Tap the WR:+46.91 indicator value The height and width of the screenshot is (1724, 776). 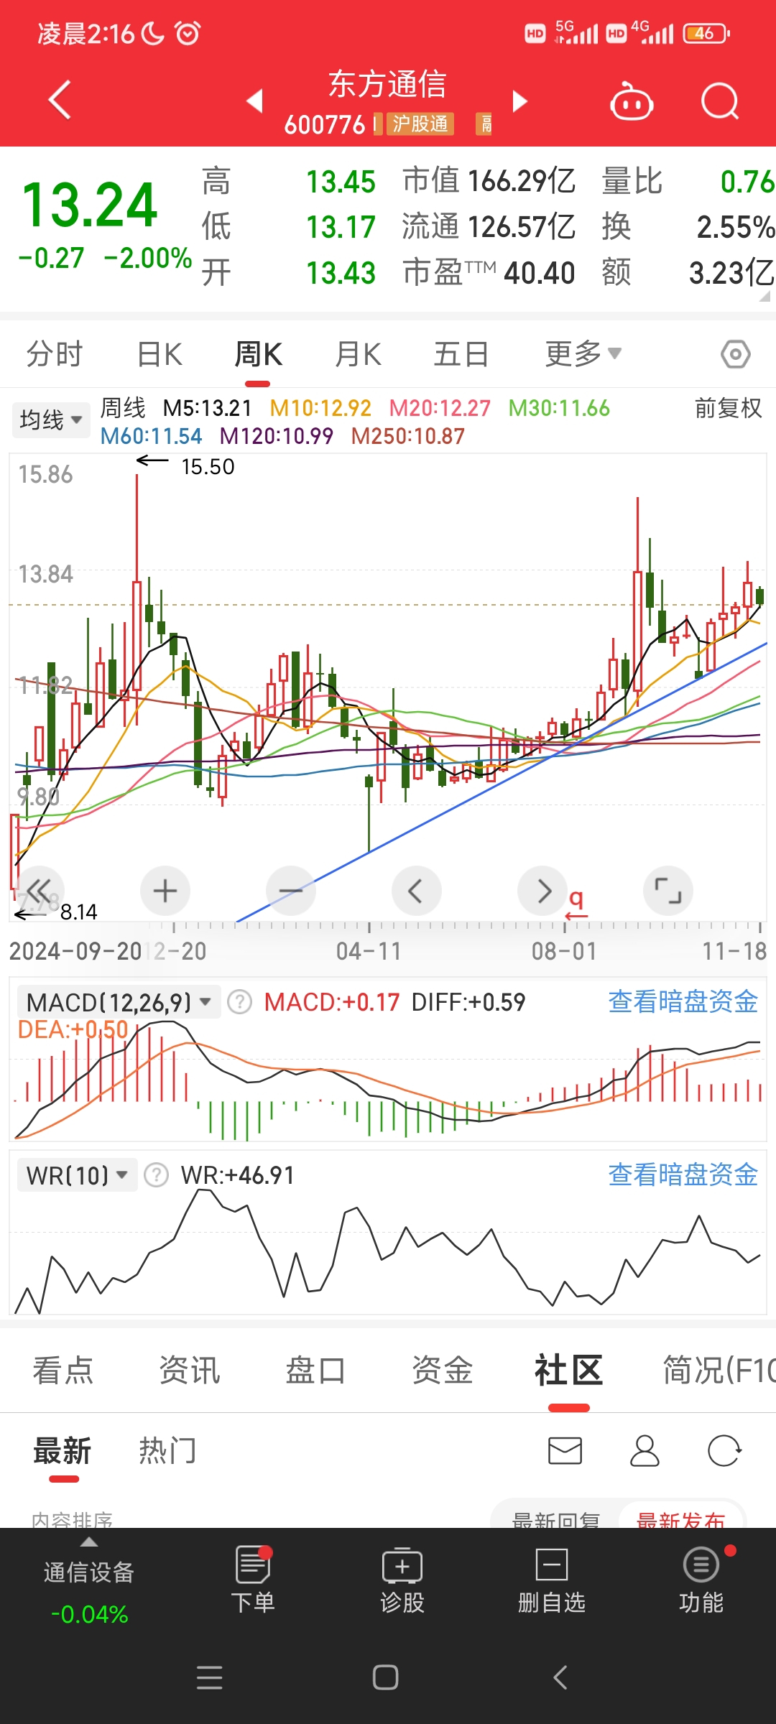point(238,1175)
